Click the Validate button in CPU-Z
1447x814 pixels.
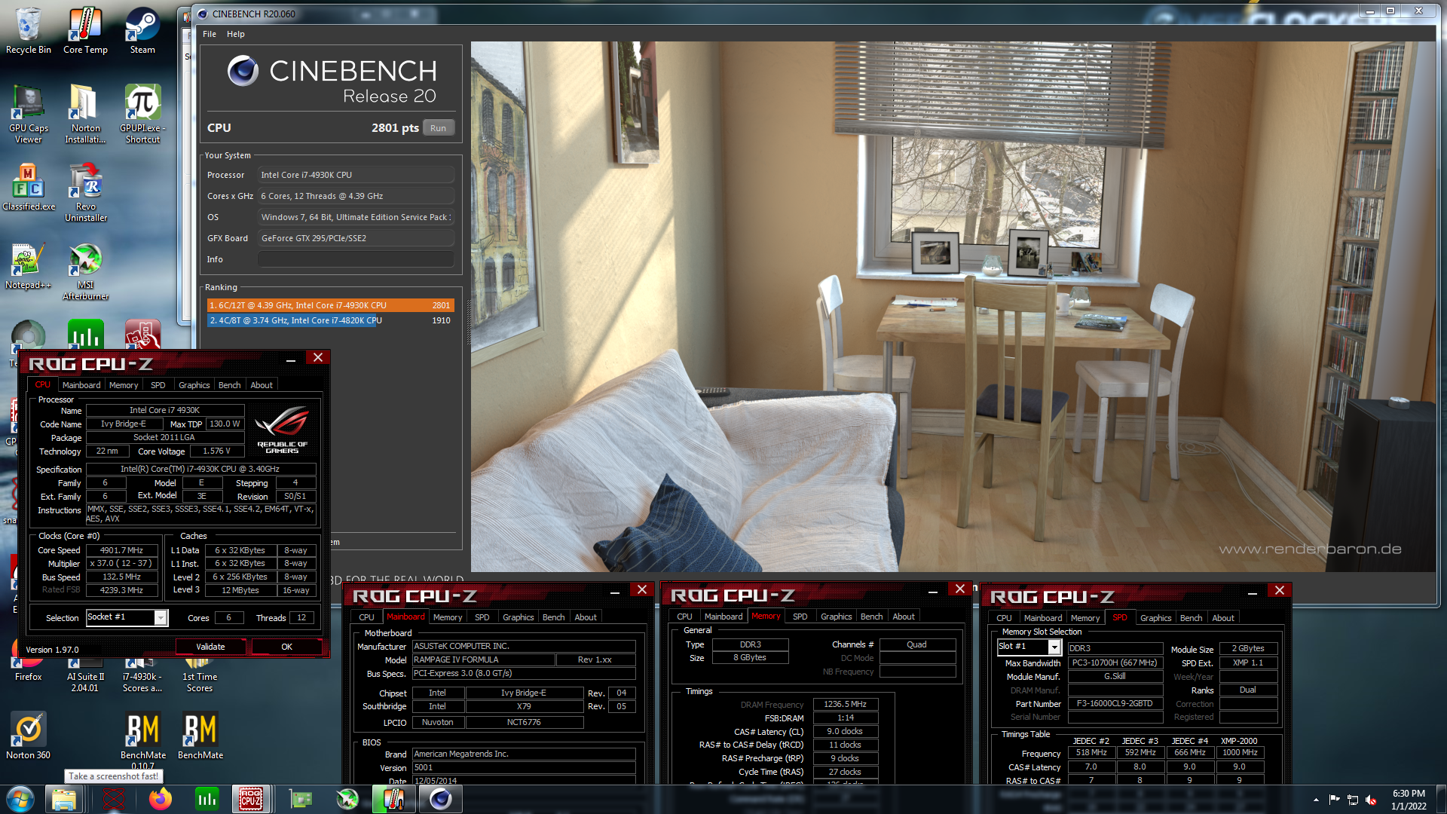tap(210, 647)
